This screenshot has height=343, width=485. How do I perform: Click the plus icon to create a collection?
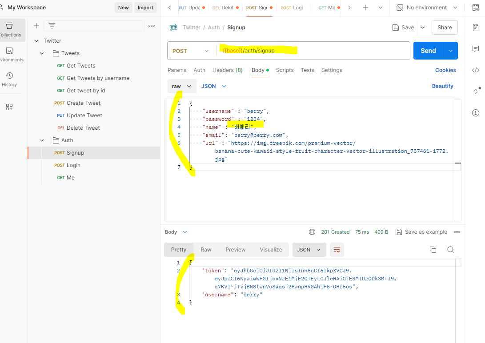point(36,26)
